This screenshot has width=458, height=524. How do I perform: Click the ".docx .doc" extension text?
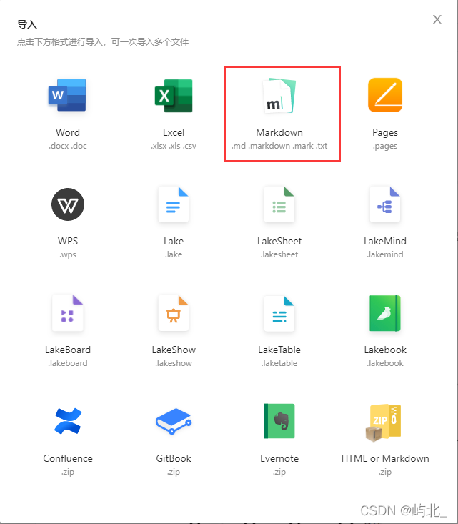68,146
